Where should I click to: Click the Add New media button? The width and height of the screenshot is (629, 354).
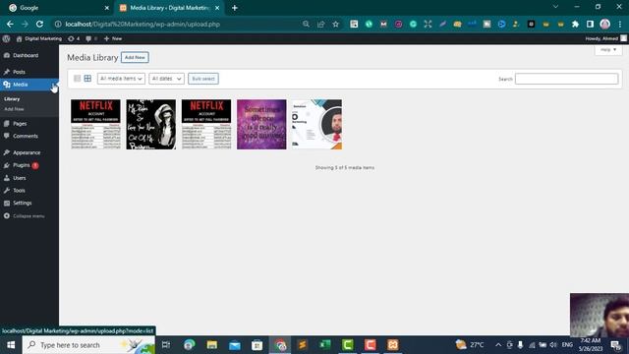pyautogui.click(x=135, y=57)
